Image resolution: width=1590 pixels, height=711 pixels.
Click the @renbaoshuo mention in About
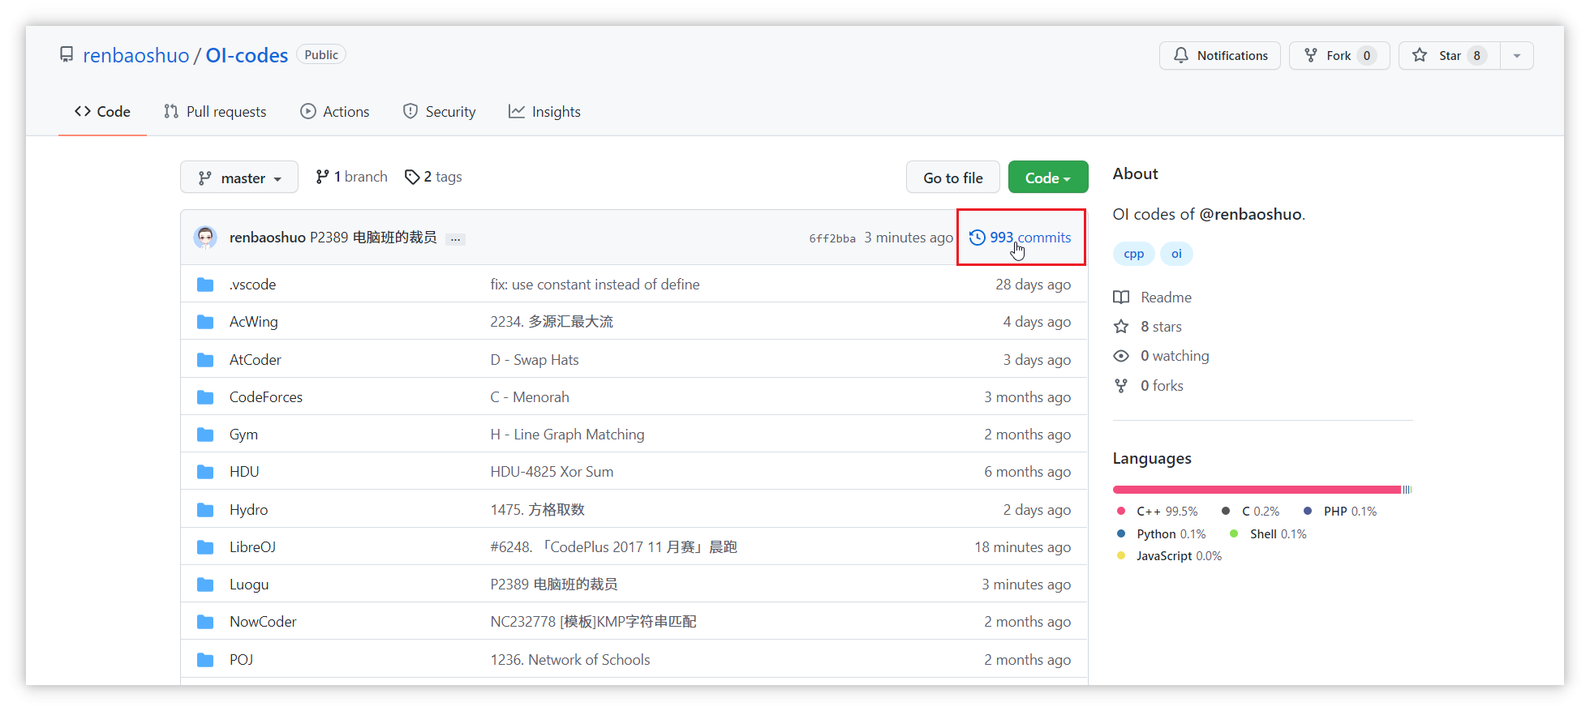[x=1250, y=214]
